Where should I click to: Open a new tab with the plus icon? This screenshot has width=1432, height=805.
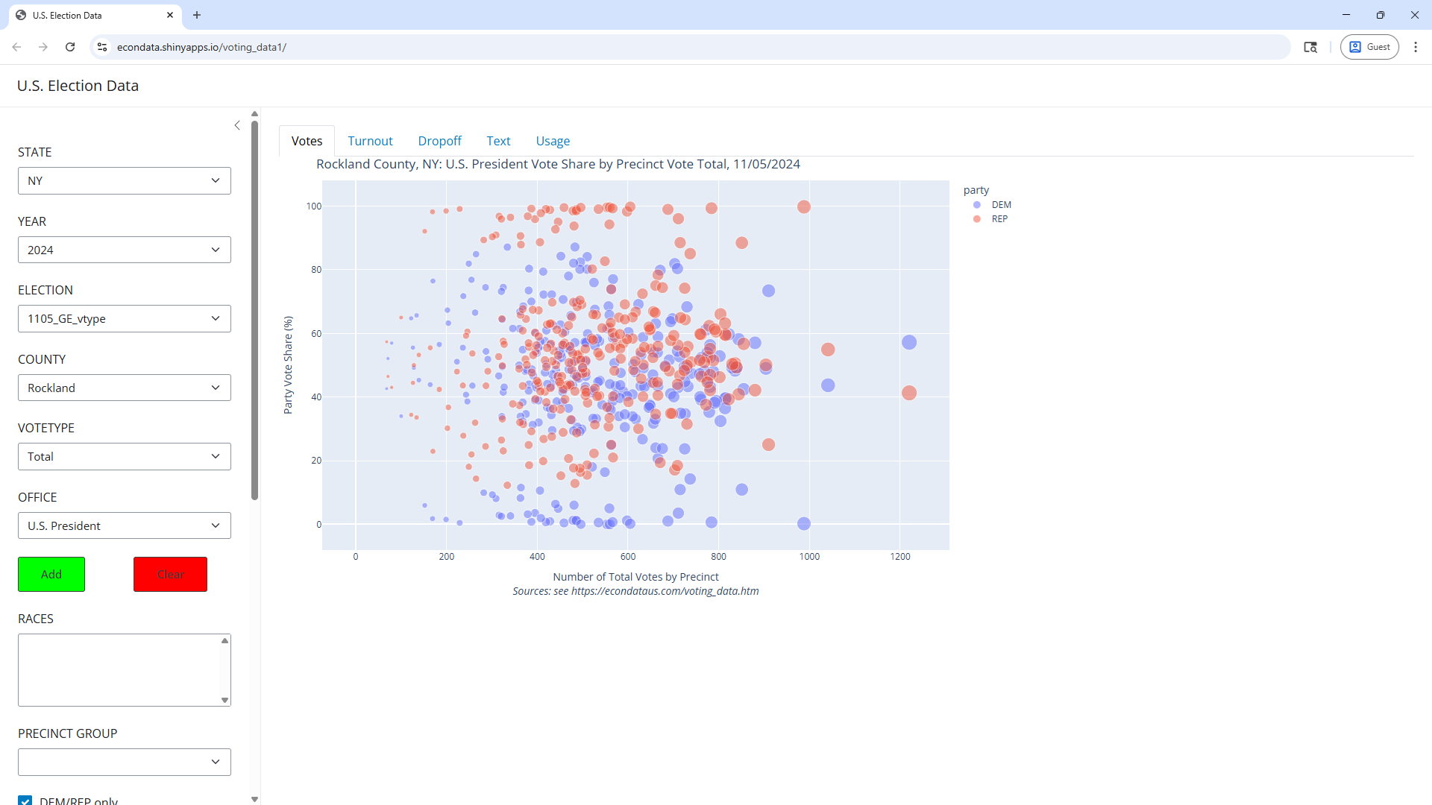click(197, 15)
